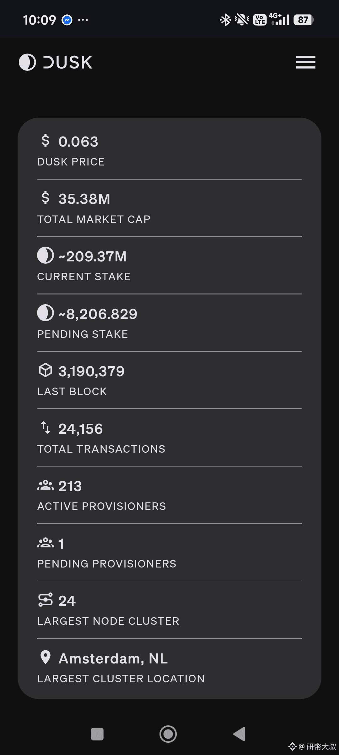Click the cube icon next to last block

pos(46,370)
